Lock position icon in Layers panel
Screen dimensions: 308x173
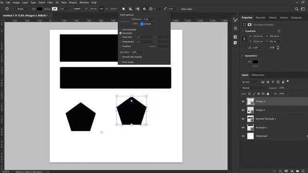[x=258, y=94]
